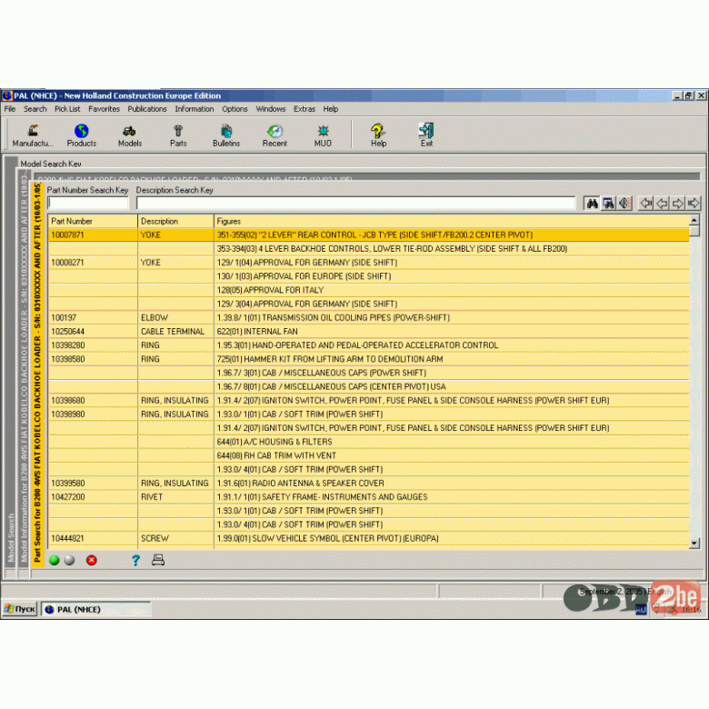Open the File menu
Screen dimensions: 709x709
[10, 109]
